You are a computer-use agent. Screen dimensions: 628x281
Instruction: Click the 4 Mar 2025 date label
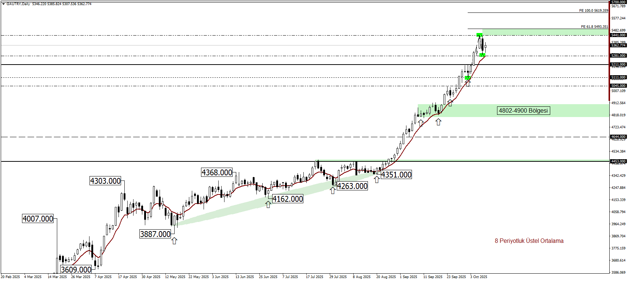[33, 277]
